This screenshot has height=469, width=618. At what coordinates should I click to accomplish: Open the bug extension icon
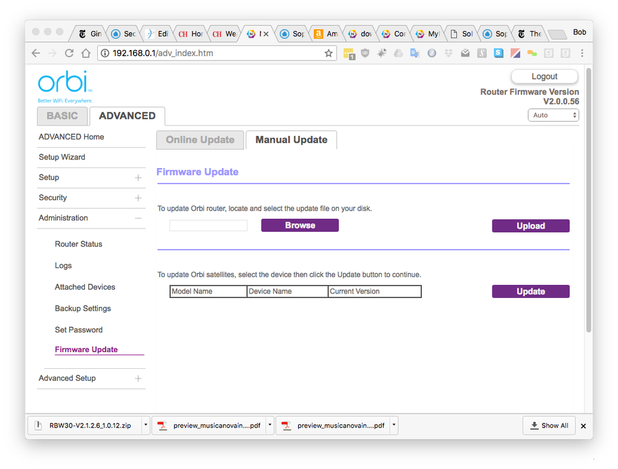(x=382, y=53)
